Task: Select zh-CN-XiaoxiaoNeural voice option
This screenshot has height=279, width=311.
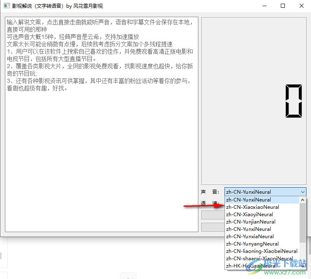Action: coord(252,207)
